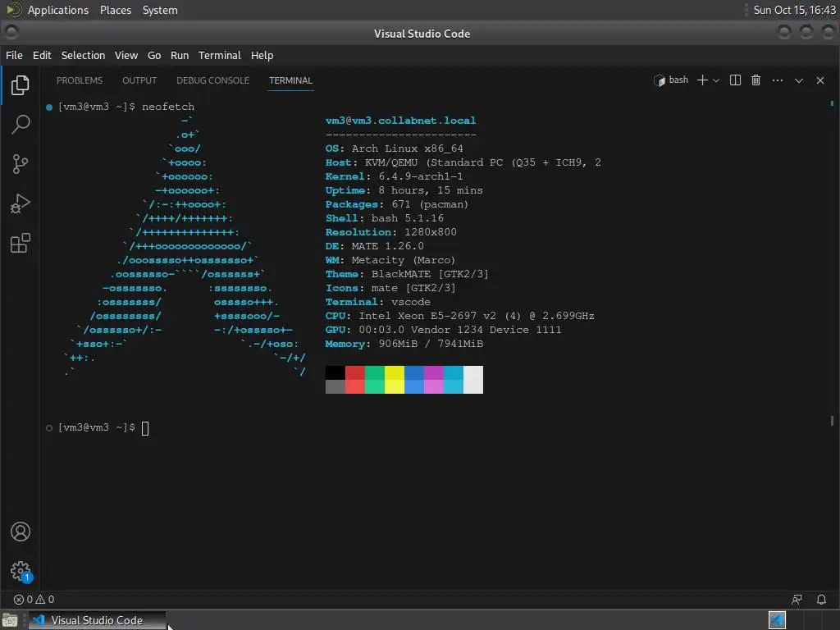Image resolution: width=840 pixels, height=630 pixels.
Task: Click the white color block in neofetch
Action: (473, 379)
